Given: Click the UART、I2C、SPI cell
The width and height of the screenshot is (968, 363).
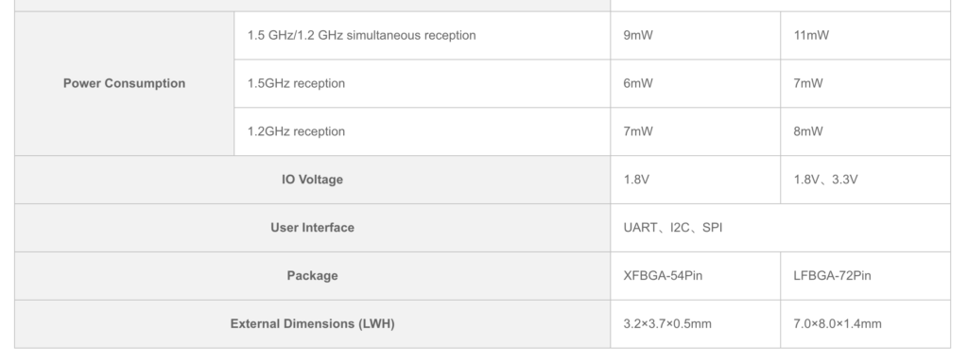Looking at the screenshot, I should 780,228.
